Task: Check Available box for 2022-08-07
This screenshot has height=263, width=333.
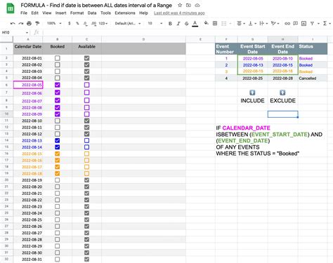Action: click(x=86, y=100)
